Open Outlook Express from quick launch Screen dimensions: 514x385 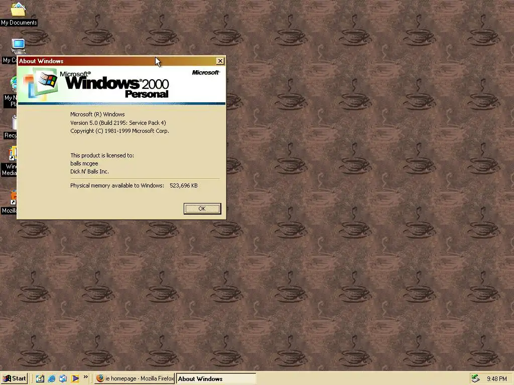63,379
